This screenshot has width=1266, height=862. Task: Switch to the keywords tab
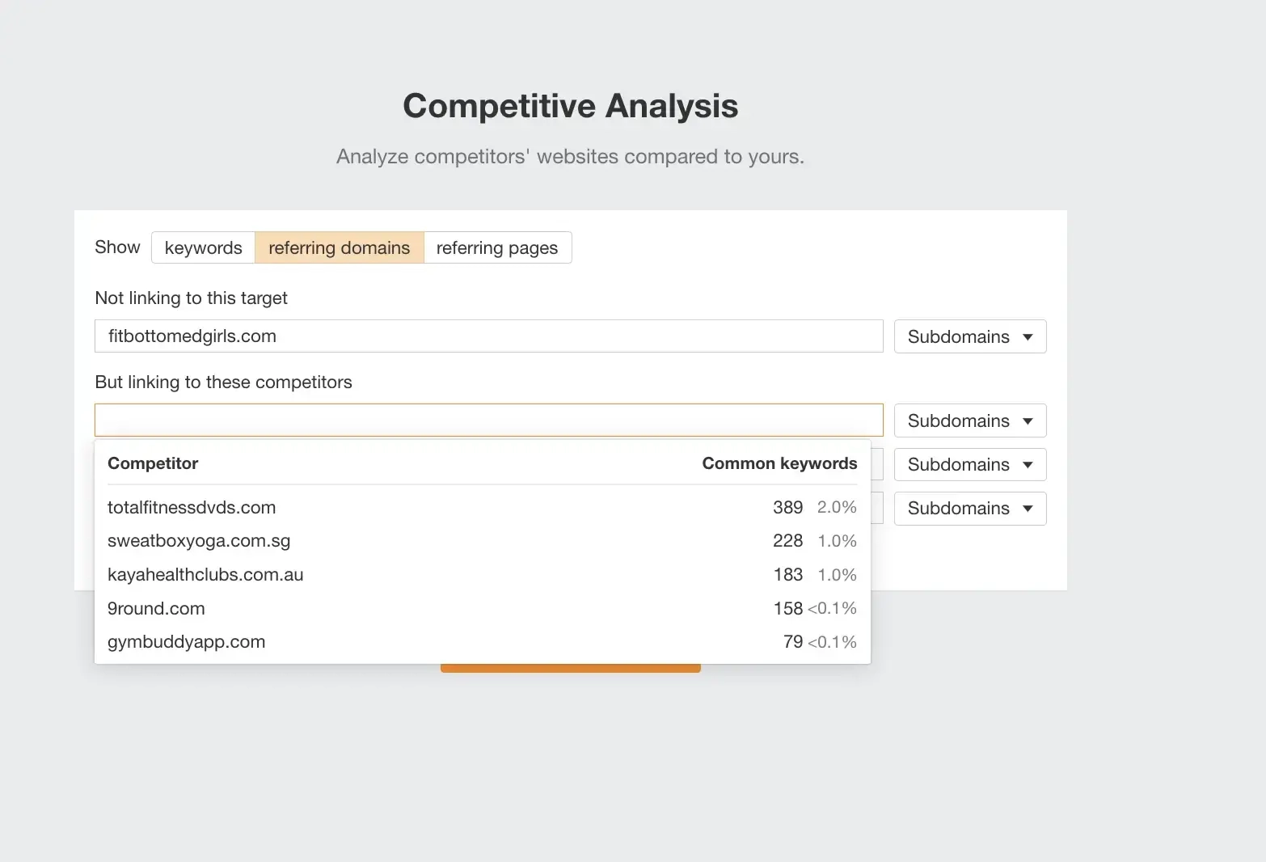pyautogui.click(x=203, y=247)
